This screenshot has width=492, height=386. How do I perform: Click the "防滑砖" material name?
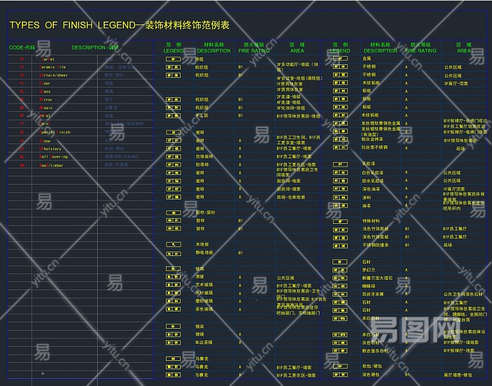pyautogui.click(x=202, y=165)
